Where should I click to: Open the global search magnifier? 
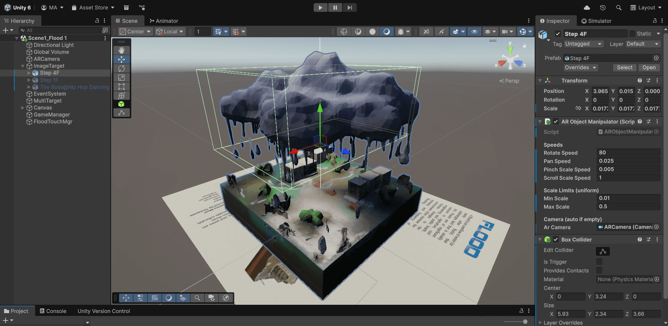[619, 8]
